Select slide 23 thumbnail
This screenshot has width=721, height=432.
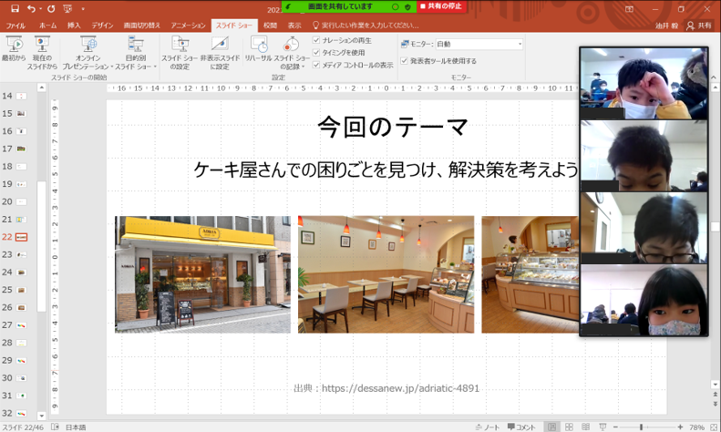point(22,254)
